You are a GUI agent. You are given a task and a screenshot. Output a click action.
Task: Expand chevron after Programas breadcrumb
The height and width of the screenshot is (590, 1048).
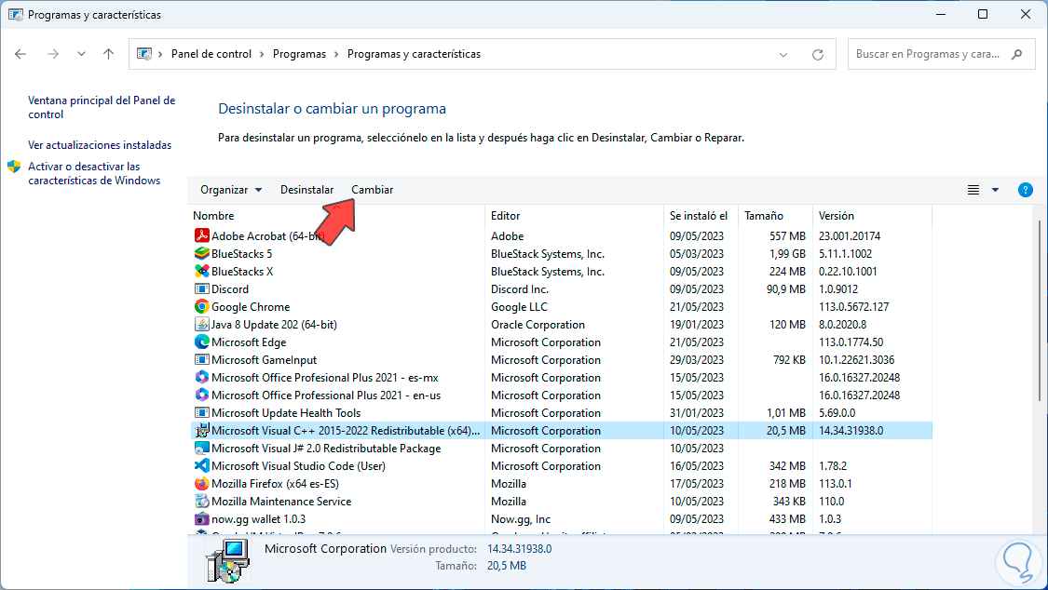click(337, 54)
